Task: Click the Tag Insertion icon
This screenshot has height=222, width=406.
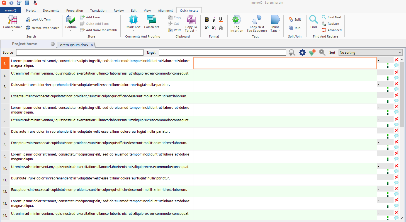Action: 237,20
